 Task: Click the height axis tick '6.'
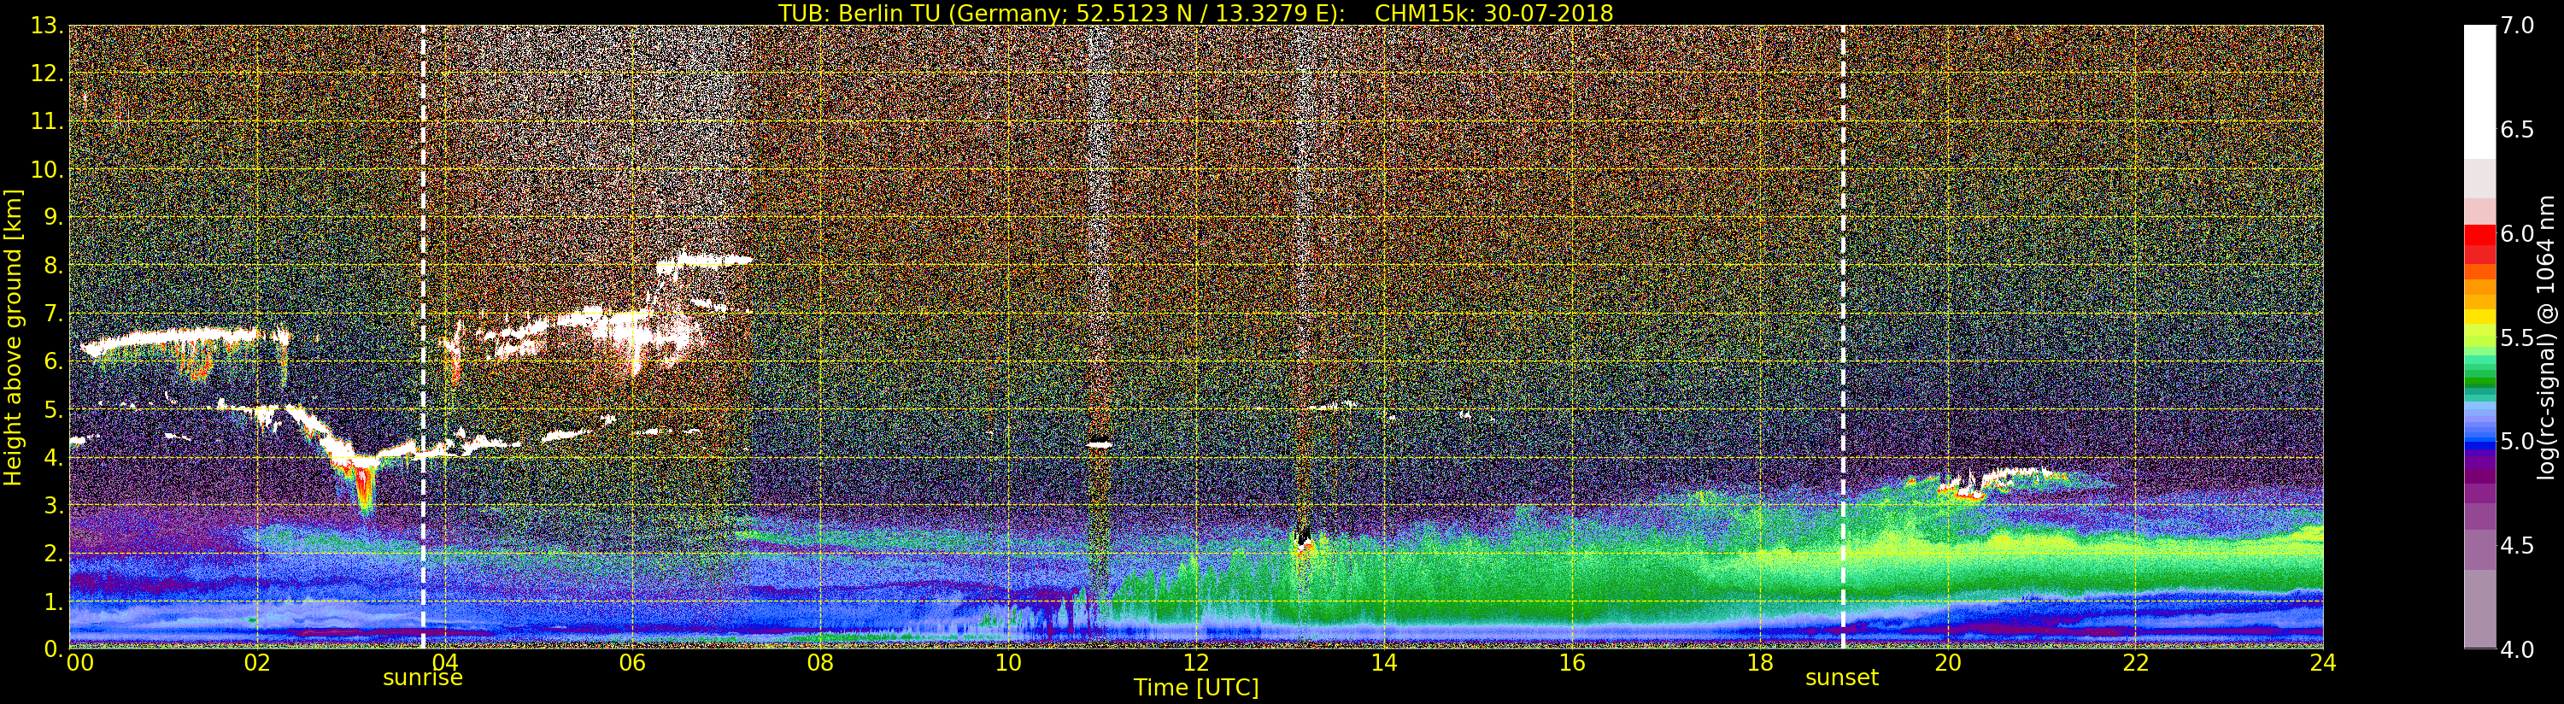click(53, 361)
